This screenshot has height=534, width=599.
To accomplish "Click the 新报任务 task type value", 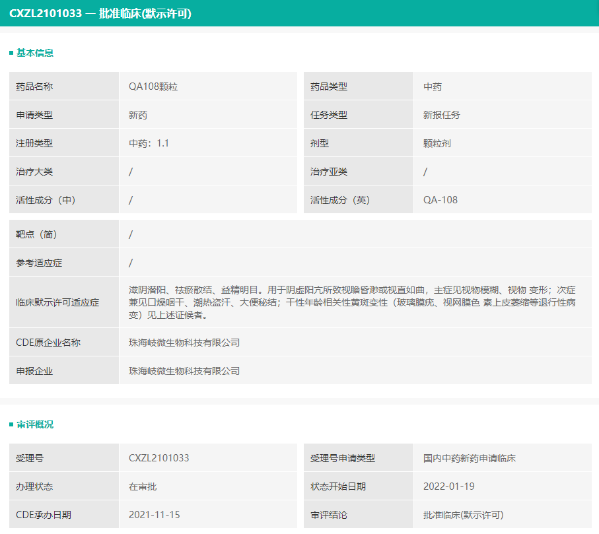I will (x=442, y=115).
